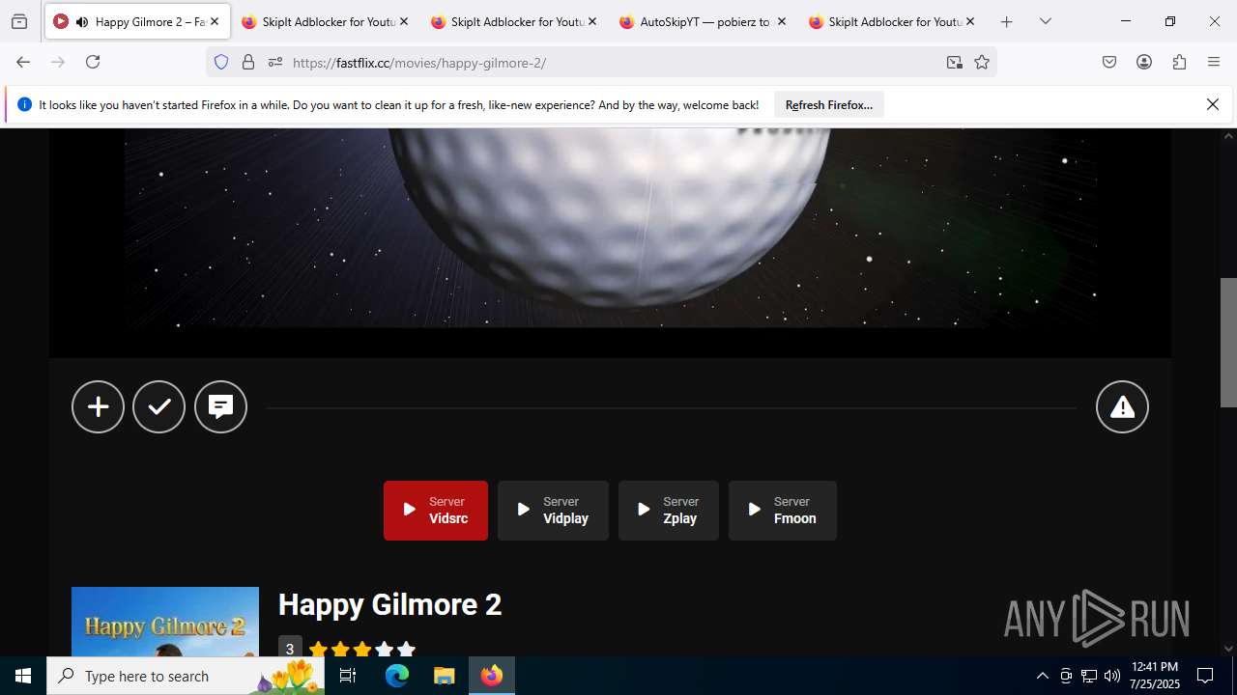
Task: Report a problem with the warning triangle icon
Action: pos(1122,407)
